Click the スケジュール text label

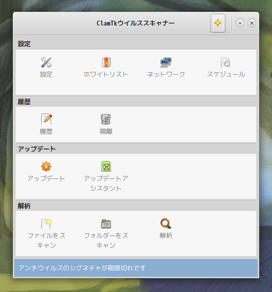pyautogui.click(x=226, y=75)
